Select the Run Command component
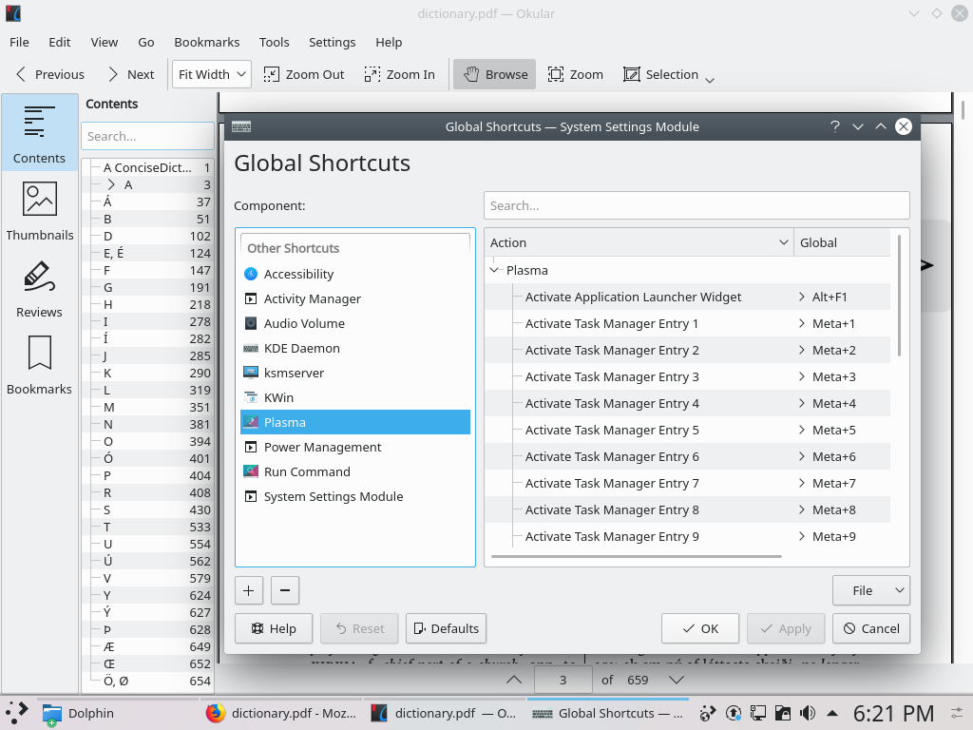973x730 pixels. pyautogui.click(x=355, y=471)
